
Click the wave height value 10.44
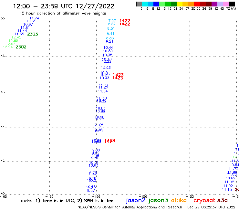[108, 47]
